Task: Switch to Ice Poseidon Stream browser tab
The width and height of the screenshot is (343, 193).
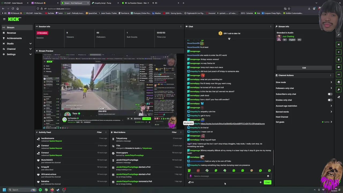Action: (135, 3)
